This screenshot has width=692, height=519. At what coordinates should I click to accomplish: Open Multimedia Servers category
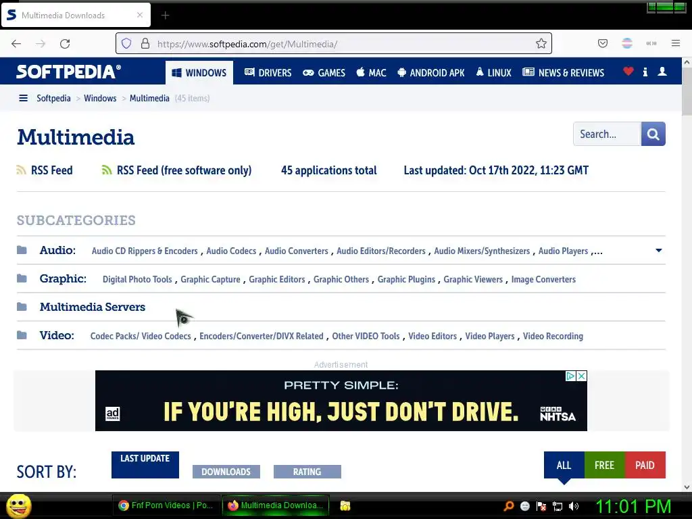click(x=92, y=307)
